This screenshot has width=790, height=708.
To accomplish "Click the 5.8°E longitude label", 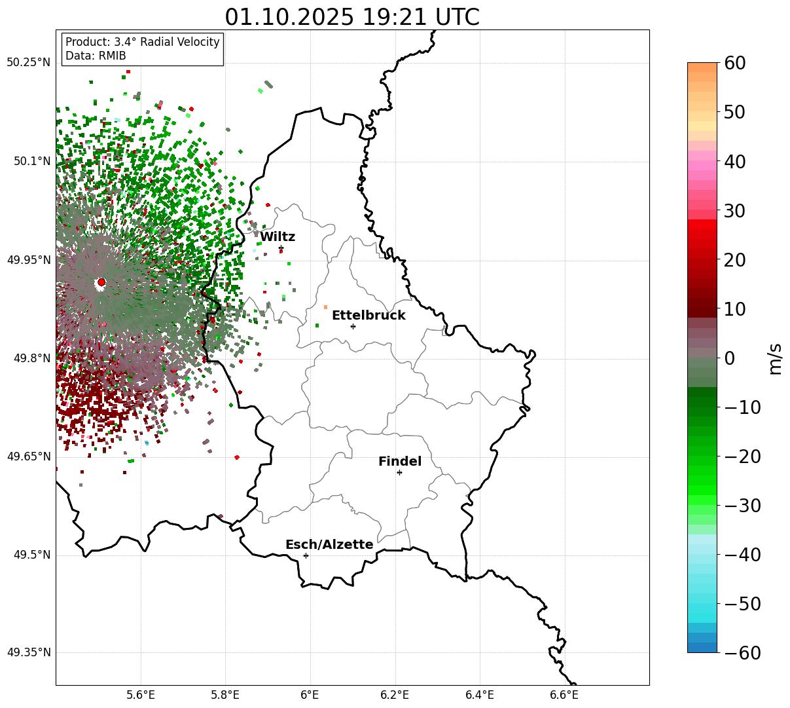I will [225, 695].
